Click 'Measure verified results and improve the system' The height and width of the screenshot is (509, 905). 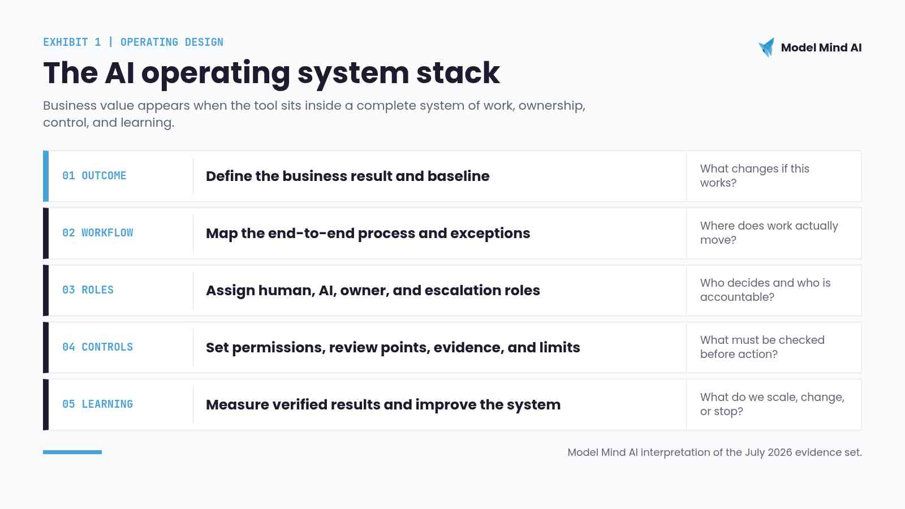[x=383, y=404]
